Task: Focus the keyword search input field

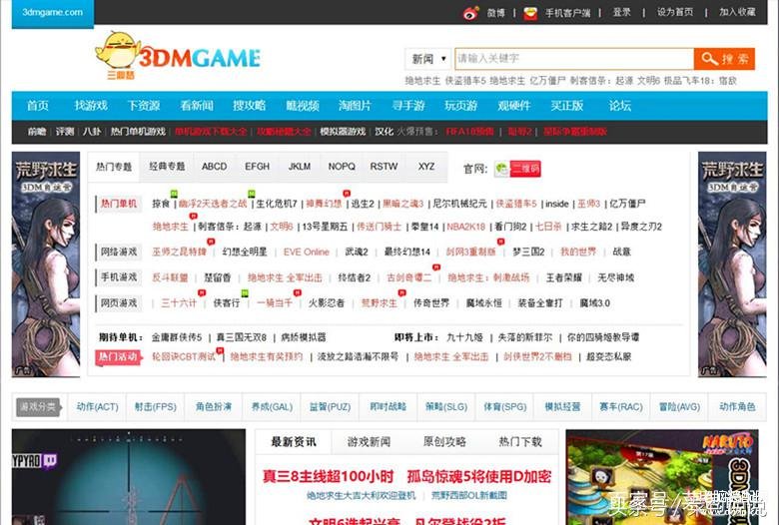Action: 574,59
